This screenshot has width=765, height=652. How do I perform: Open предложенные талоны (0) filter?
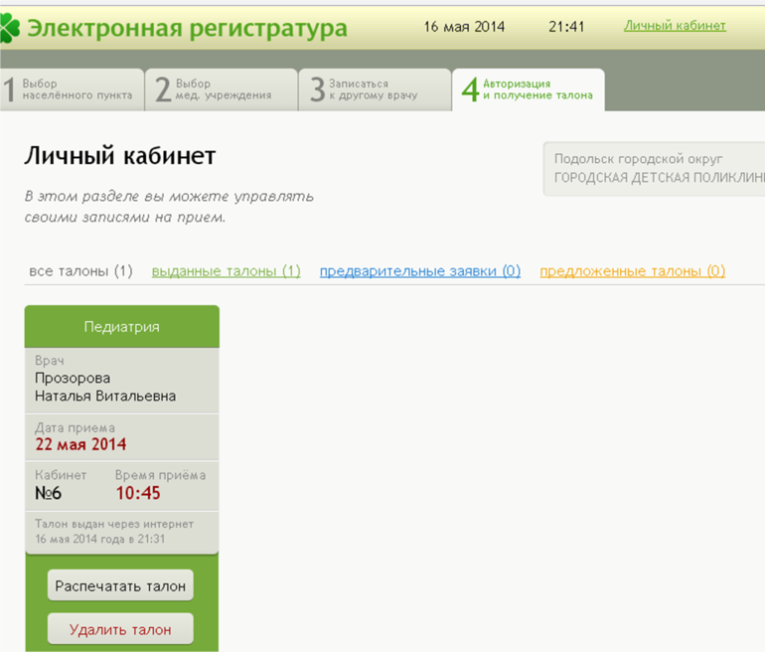pyautogui.click(x=632, y=271)
